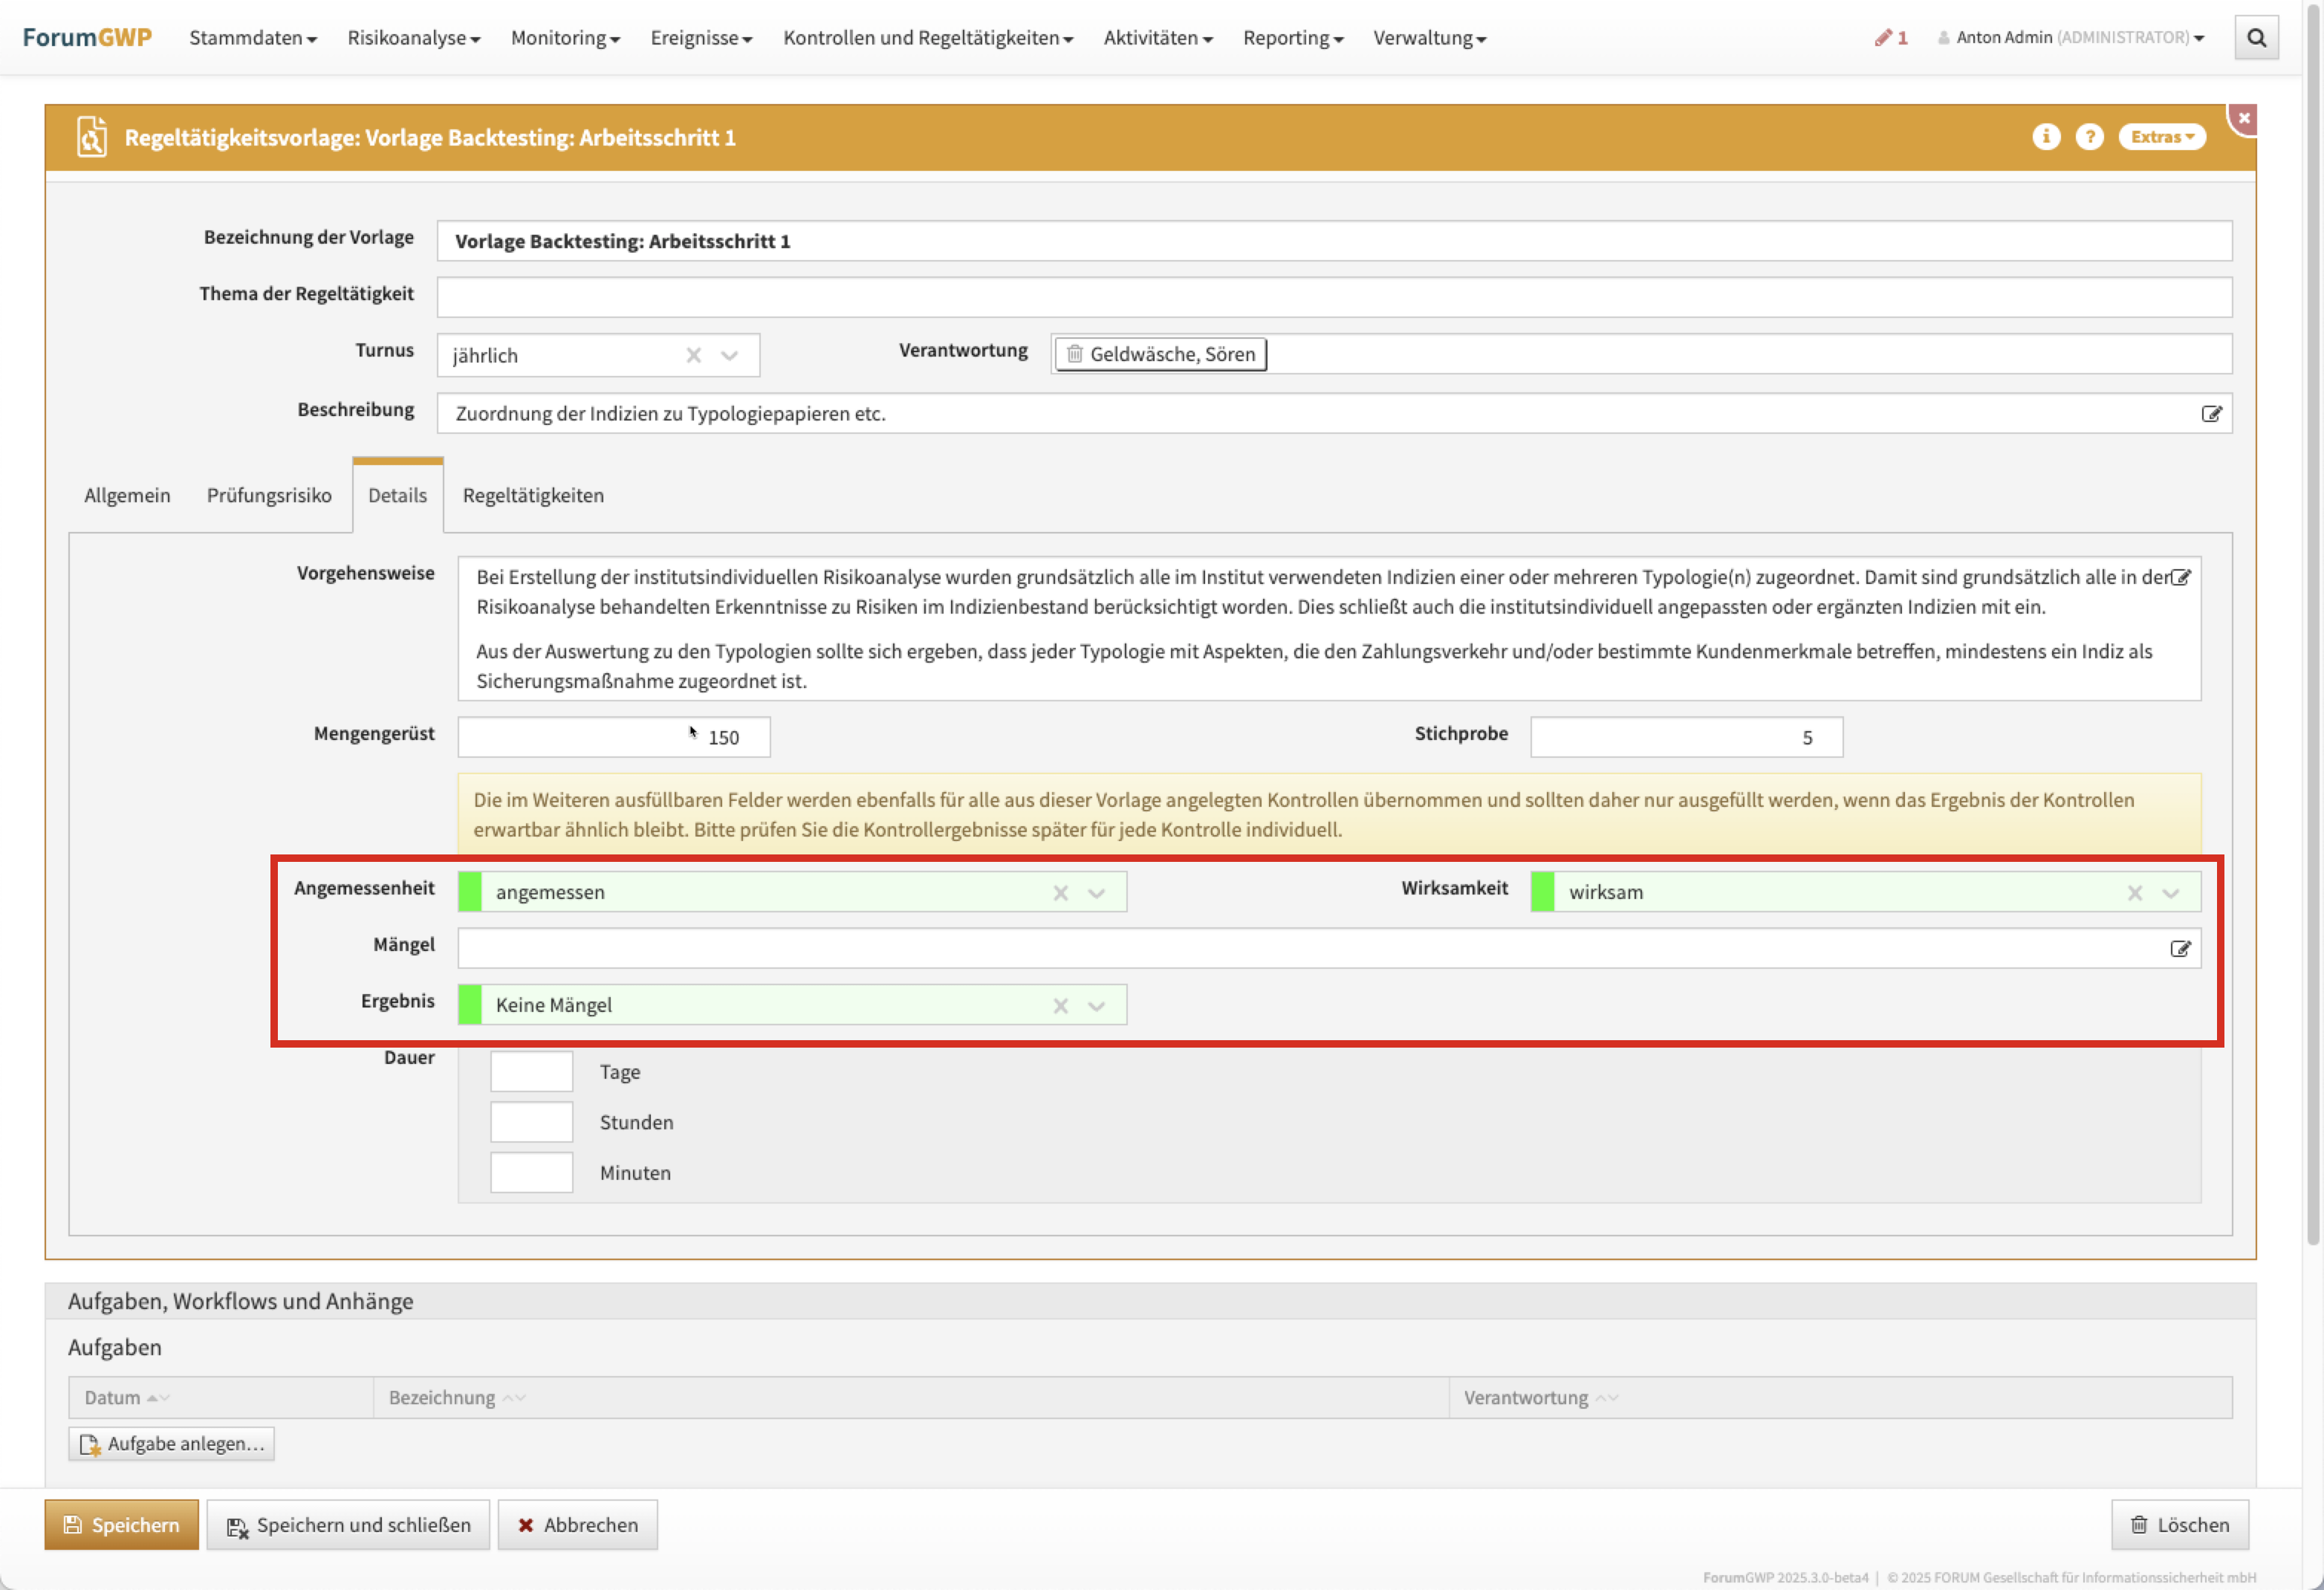Click green swatch of Keine Mängel
Viewport: 2324px width, 1590px height.
pyautogui.click(x=470, y=1005)
